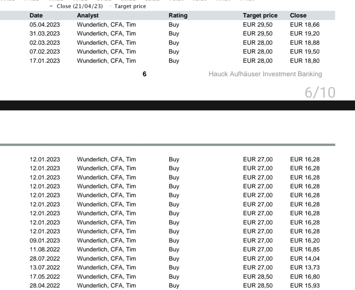The image size is (355, 290).
Task: Select the date 17.05.2022
Action: point(45,277)
